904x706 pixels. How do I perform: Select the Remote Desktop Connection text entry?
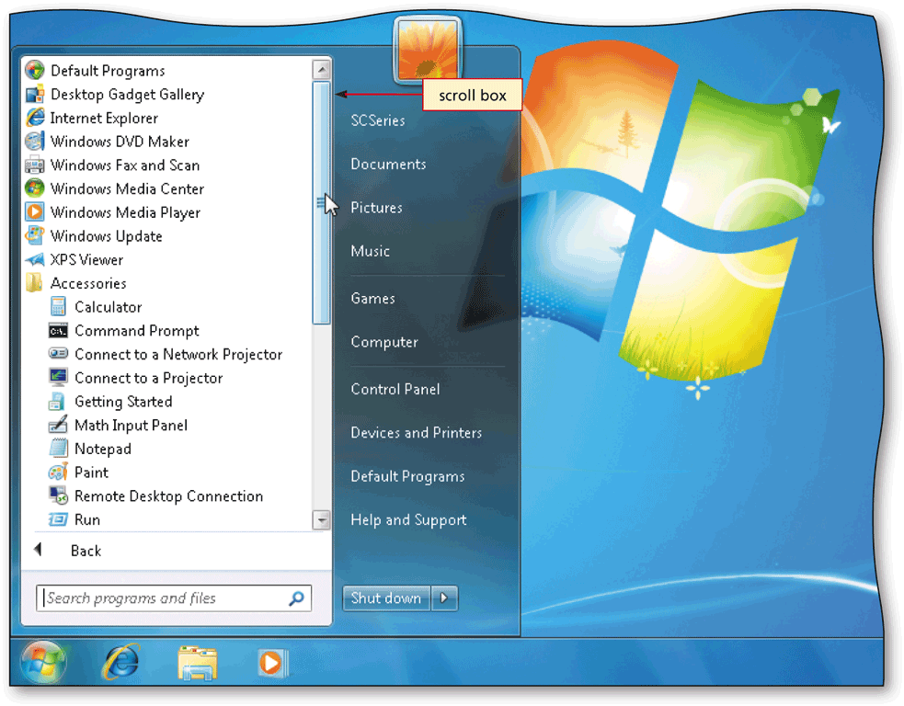[x=168, y=496]
